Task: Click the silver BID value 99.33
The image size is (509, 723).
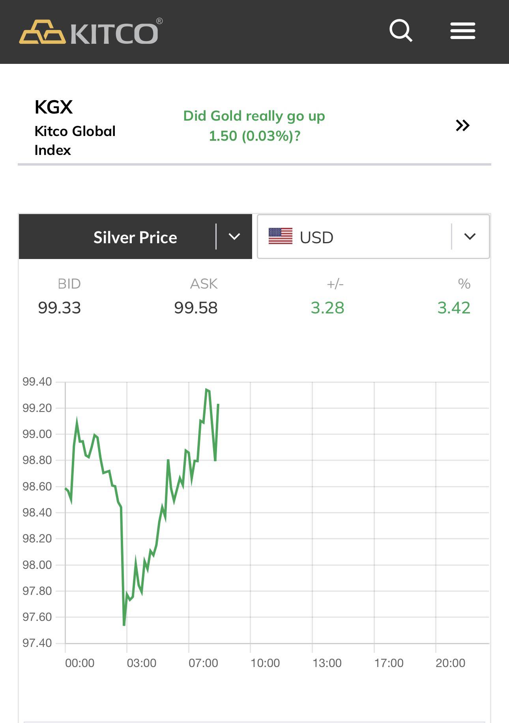Action: point(59,308)
